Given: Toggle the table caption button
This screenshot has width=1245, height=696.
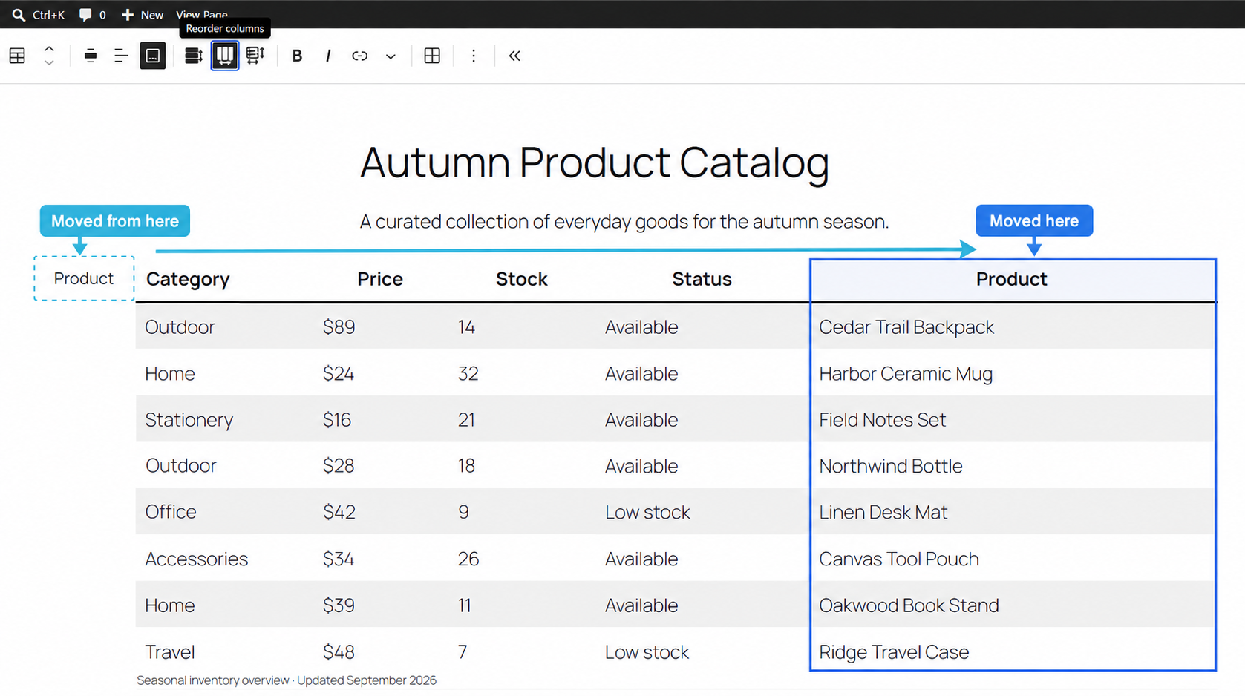Looking at the screenshot, I should [153, 56].
